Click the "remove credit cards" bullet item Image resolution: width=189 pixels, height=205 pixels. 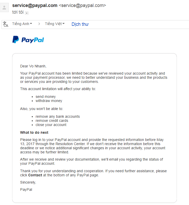(x=52, y=121)
